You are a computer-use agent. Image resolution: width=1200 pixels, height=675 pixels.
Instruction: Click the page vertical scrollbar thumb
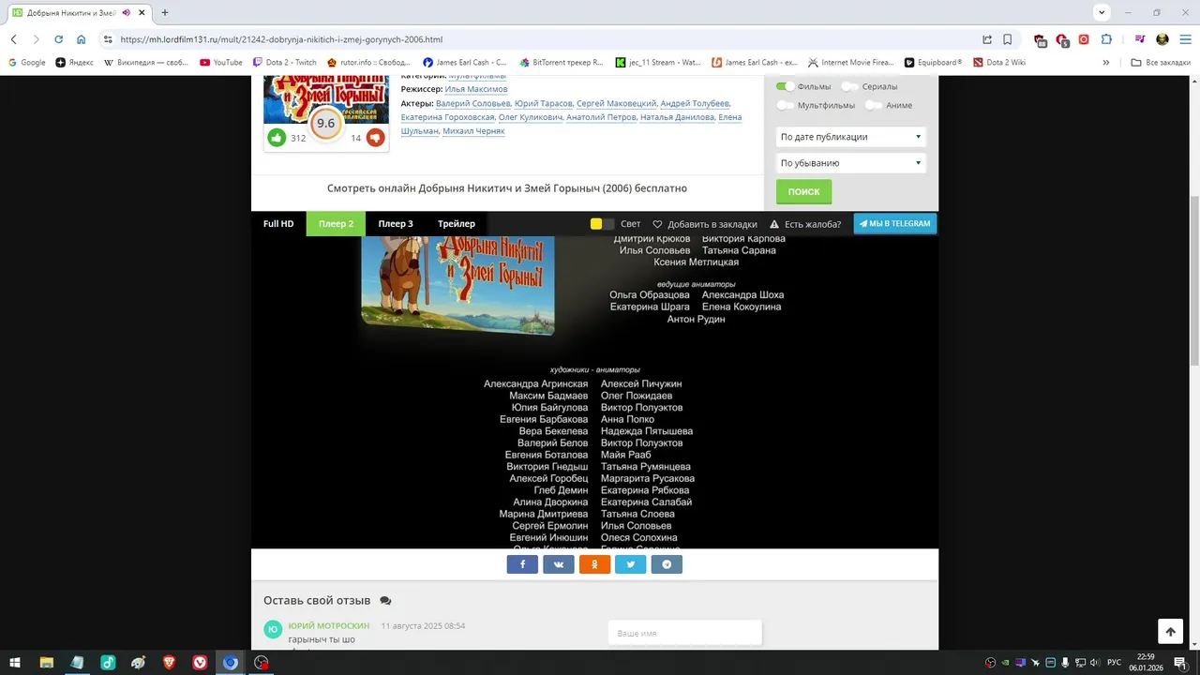[x=1194, y=281]
